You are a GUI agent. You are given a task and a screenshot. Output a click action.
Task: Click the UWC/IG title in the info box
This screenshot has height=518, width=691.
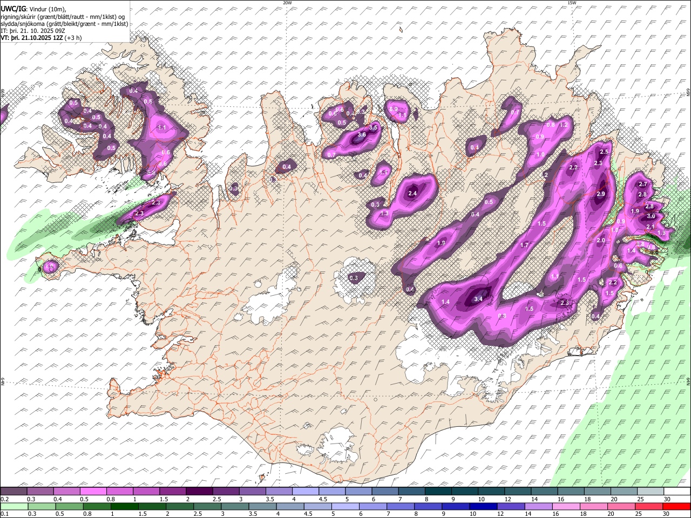click(13, 9)
